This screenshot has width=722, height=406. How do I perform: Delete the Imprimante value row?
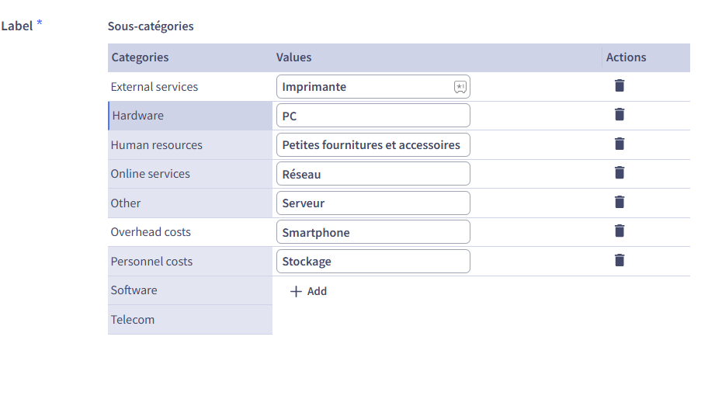point(619,86)
